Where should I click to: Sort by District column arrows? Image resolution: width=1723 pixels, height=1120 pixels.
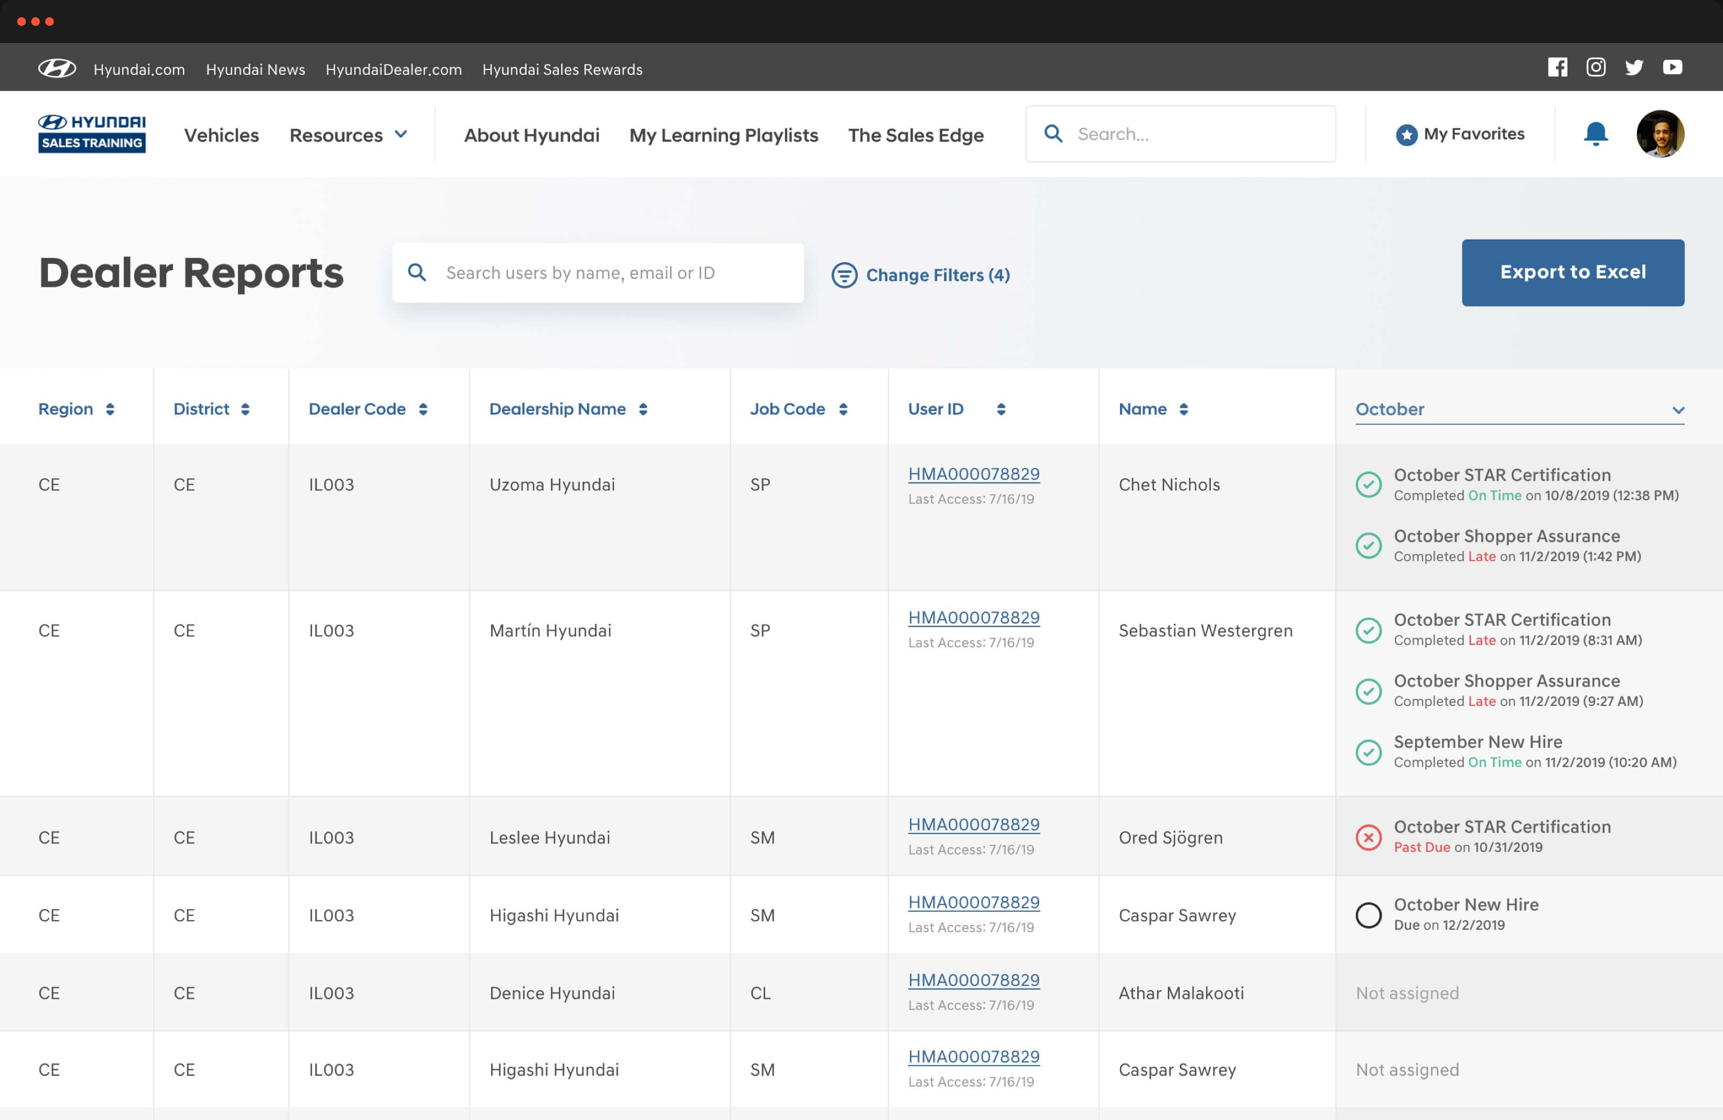(x=246, y=409)
